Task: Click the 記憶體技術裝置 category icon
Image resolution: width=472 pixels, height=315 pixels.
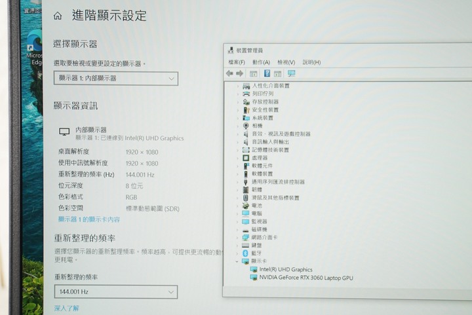Action: tap(246, 150)
